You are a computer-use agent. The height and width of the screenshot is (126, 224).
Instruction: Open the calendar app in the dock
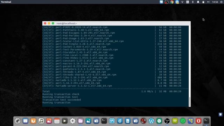coord(57,121)
